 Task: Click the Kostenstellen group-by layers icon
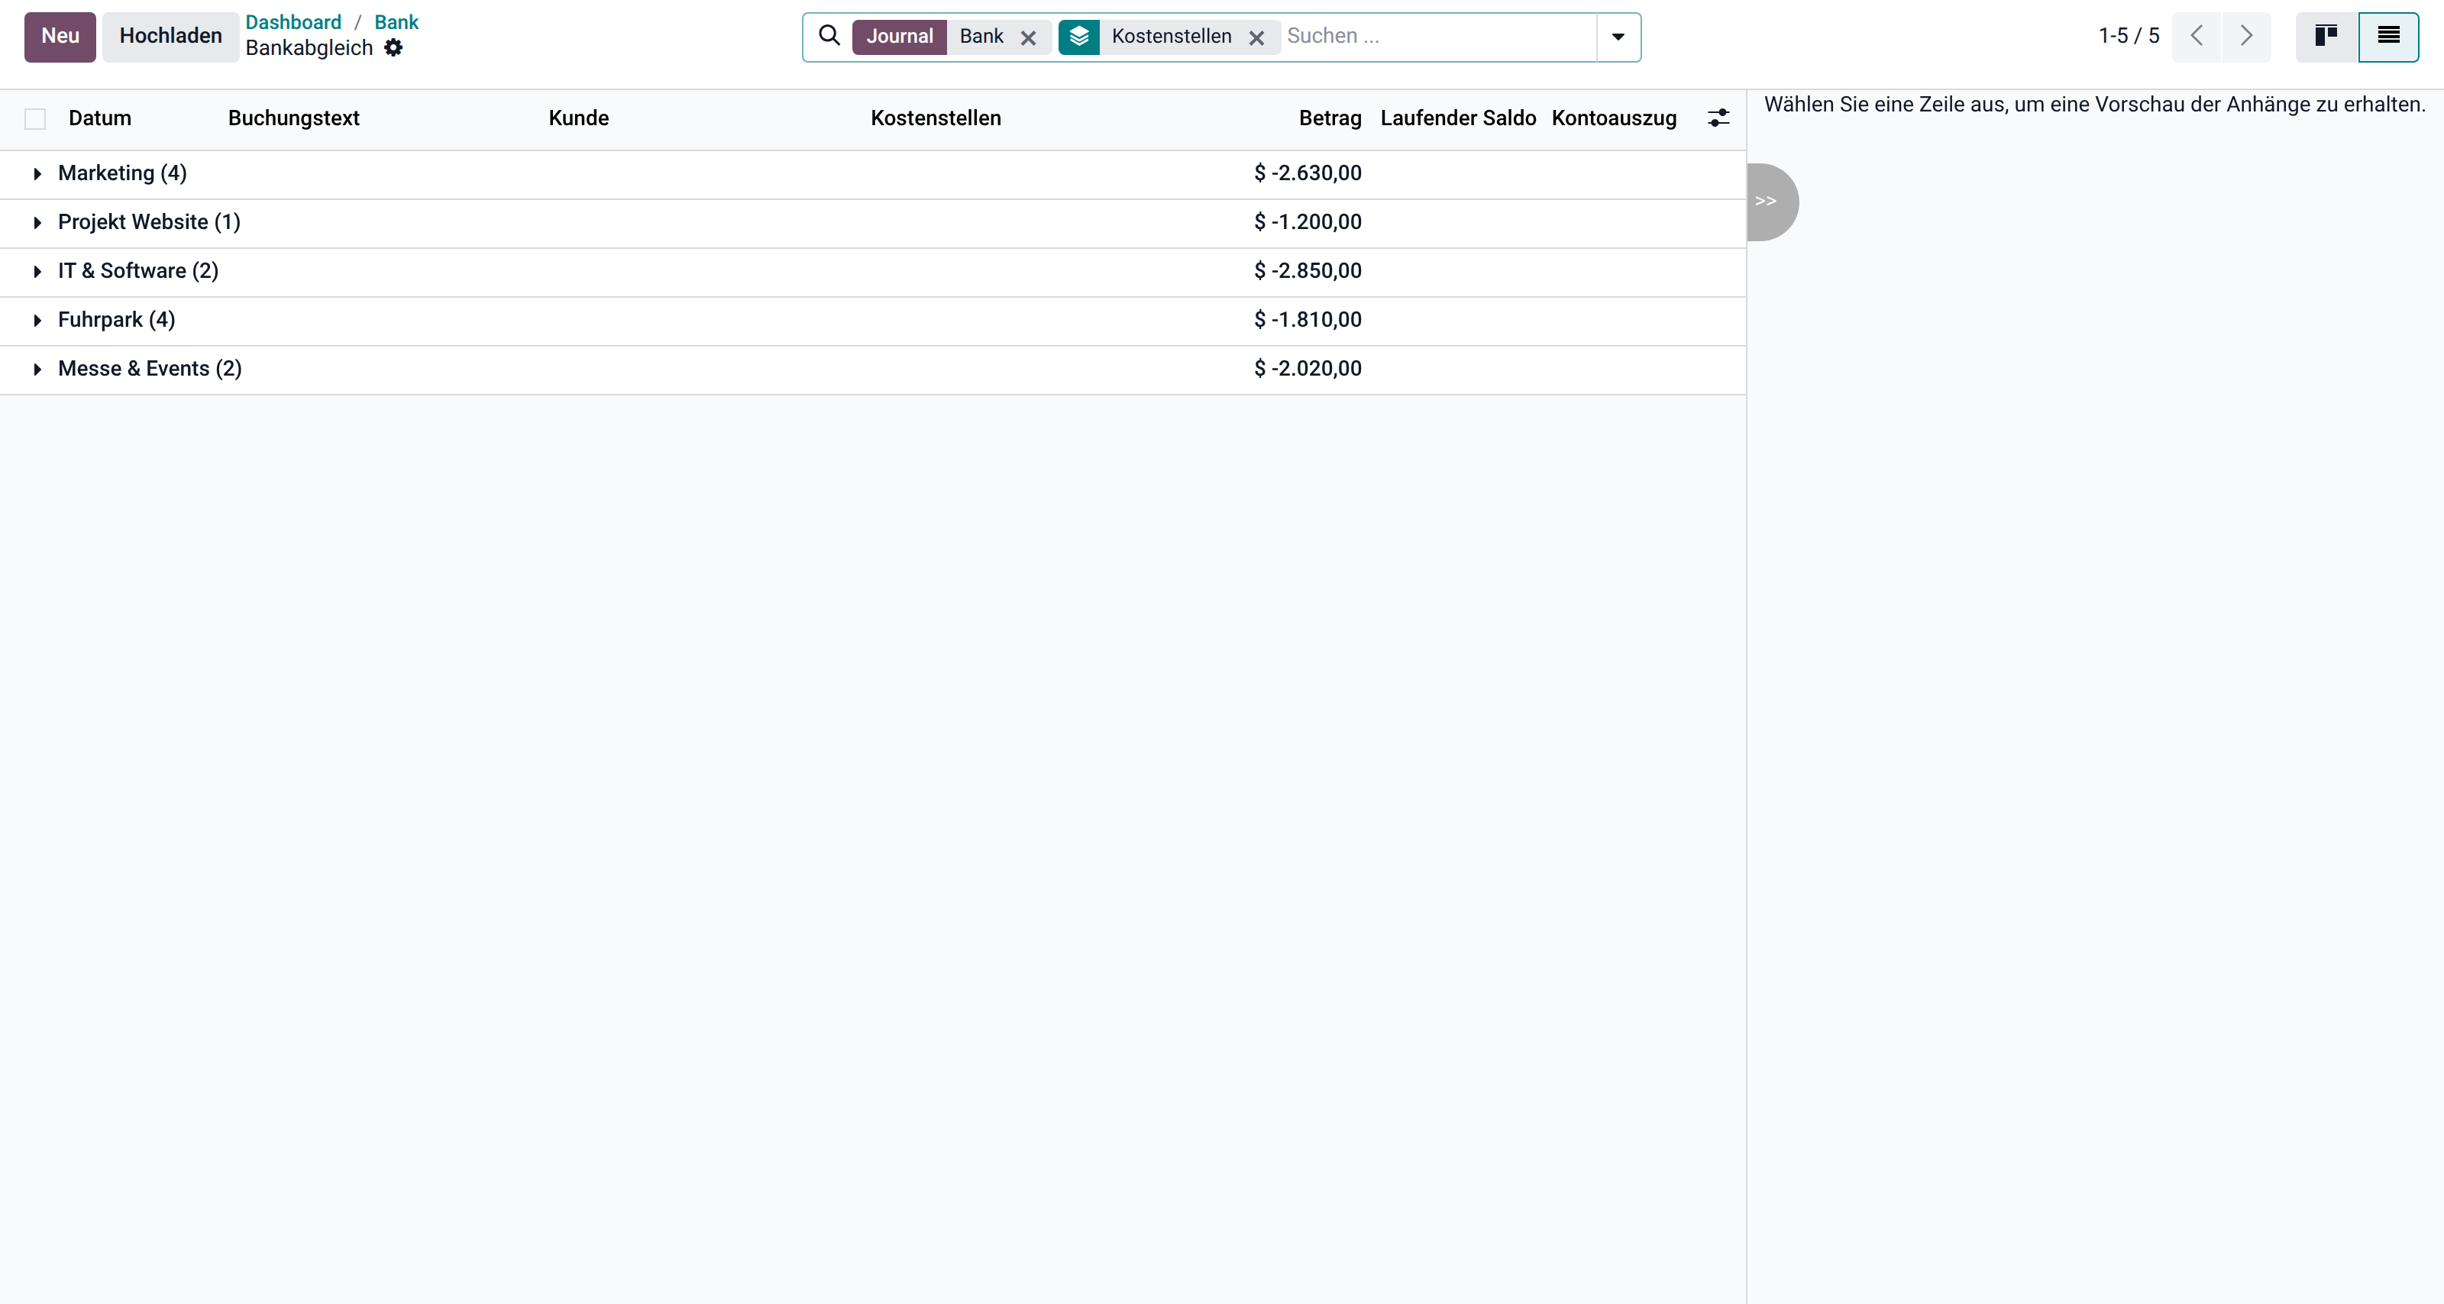(x=1078, y=37)
